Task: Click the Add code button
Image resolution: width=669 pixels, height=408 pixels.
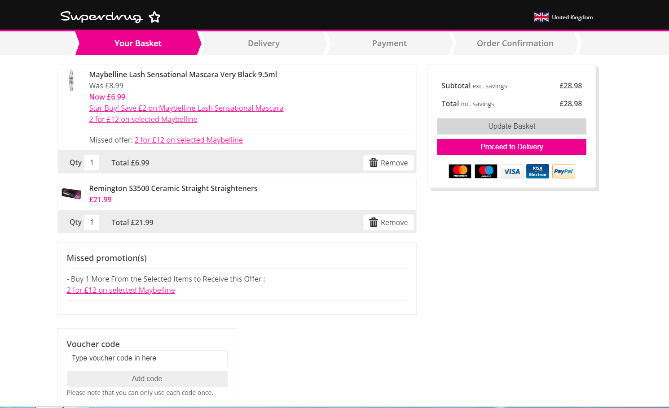Action: point(147,379)
